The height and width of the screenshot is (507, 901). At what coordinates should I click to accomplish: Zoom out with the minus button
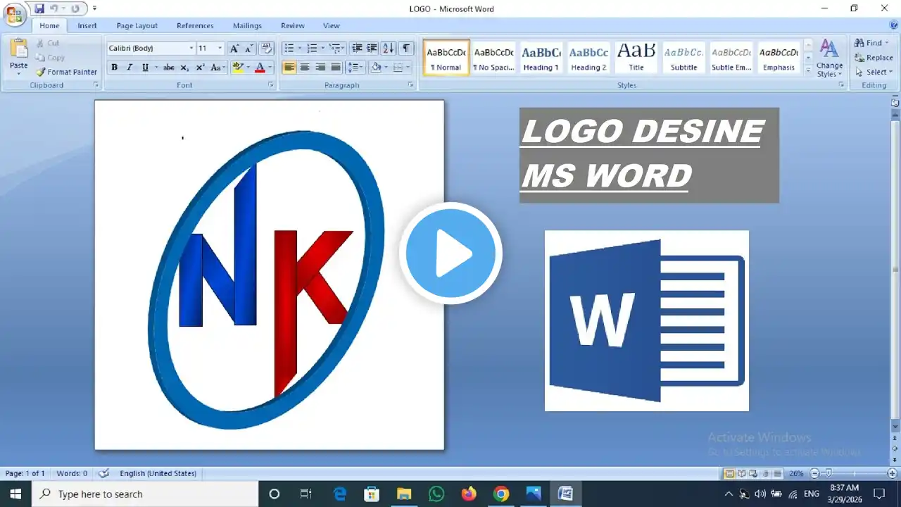tap(815, 473)
